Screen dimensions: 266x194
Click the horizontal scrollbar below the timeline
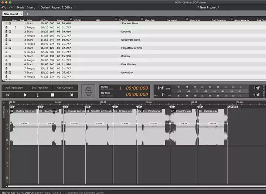[137, 186]
